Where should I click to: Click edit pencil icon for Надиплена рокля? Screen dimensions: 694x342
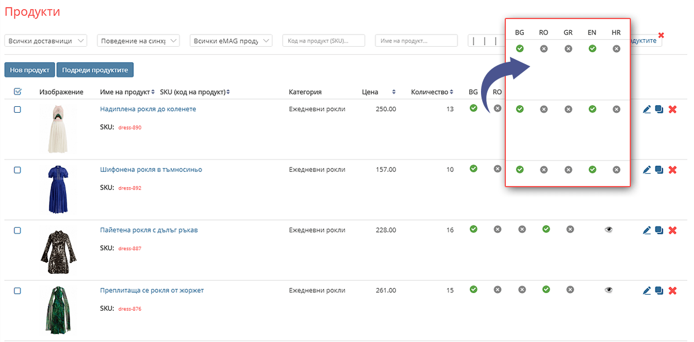[647, 109]
